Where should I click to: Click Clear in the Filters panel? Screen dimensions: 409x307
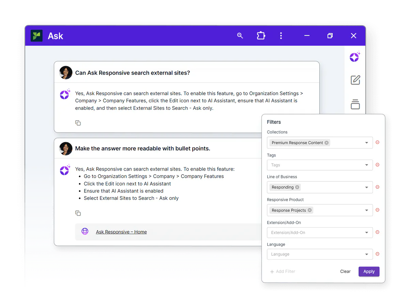(345, 272)
